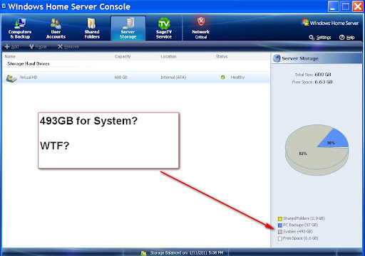365x256 pixels.
Task: Close the Windows Home Server Console window
Action: pos(358,6)
